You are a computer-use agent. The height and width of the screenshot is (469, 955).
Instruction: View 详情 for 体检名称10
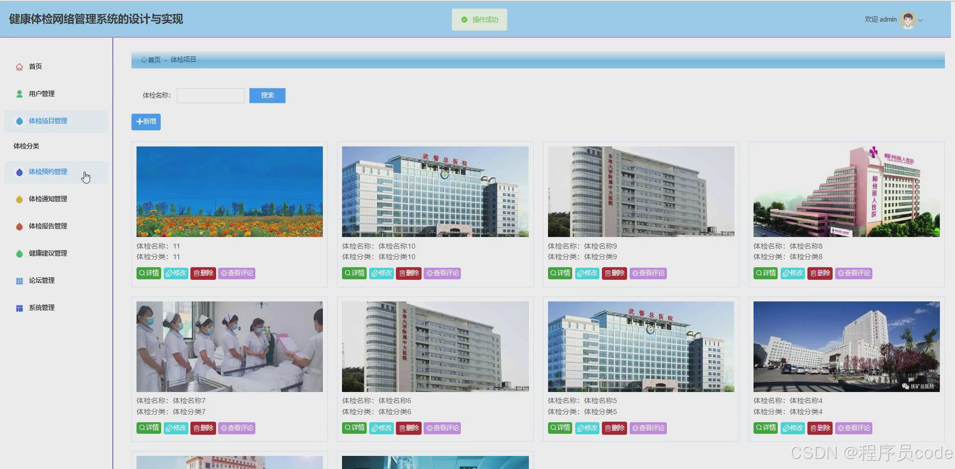355,273
